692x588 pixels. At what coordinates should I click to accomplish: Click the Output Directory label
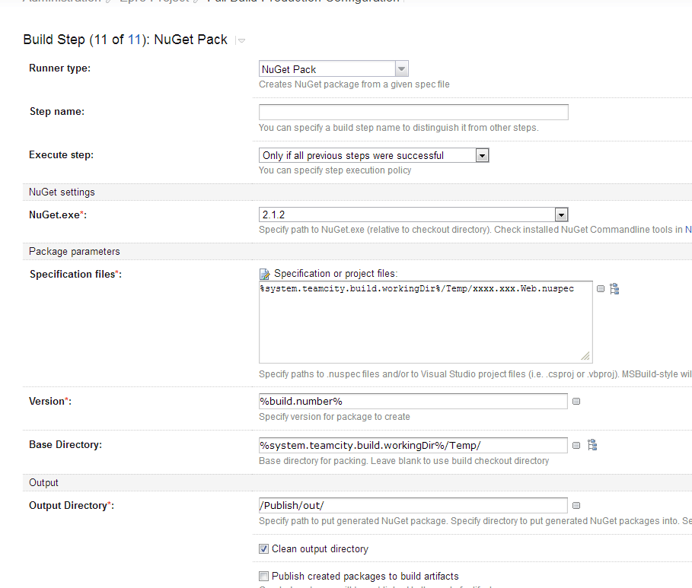[72, 506]
